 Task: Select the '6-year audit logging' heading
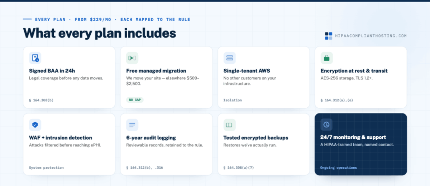151,138
